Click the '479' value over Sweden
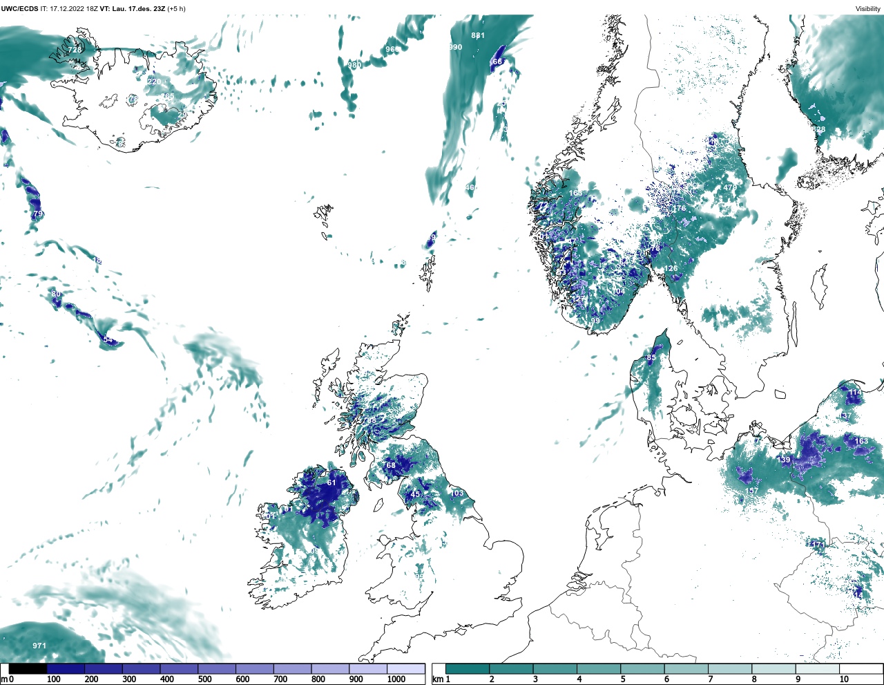The height and width of the screenshot is (685, 884). (x=730, y=187)
